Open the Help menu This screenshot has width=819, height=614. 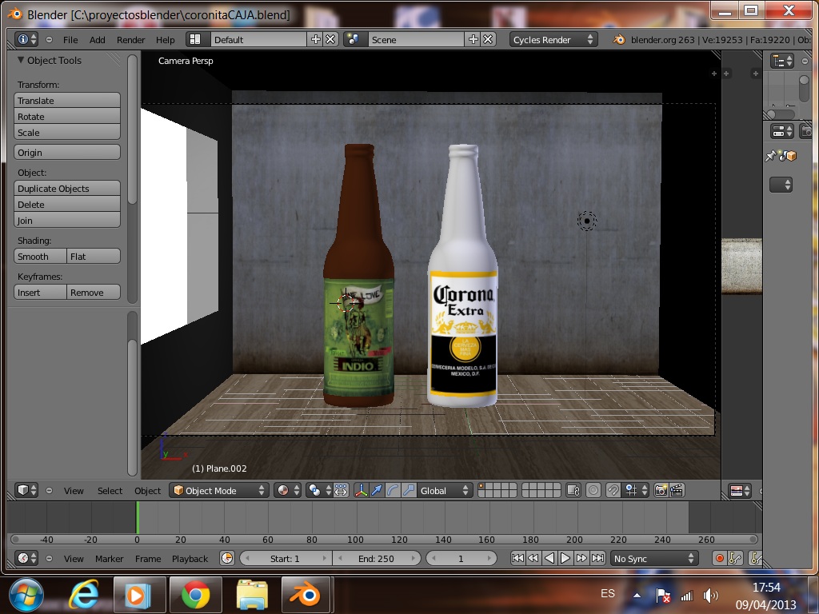click(x=165, y=40)
